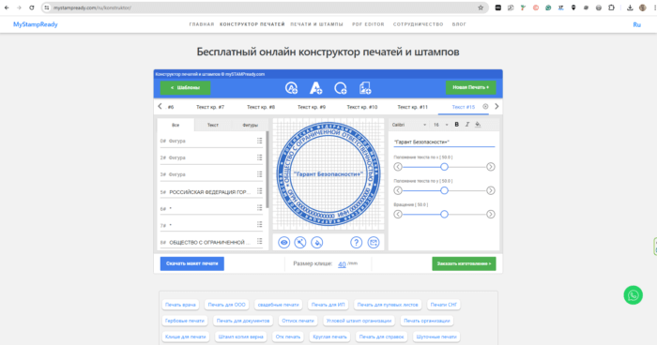Image resolution: width=657 pixels, height=345 pixels.
Task: Select the 3# Фигура list row
Action: (x=211, y=174)
